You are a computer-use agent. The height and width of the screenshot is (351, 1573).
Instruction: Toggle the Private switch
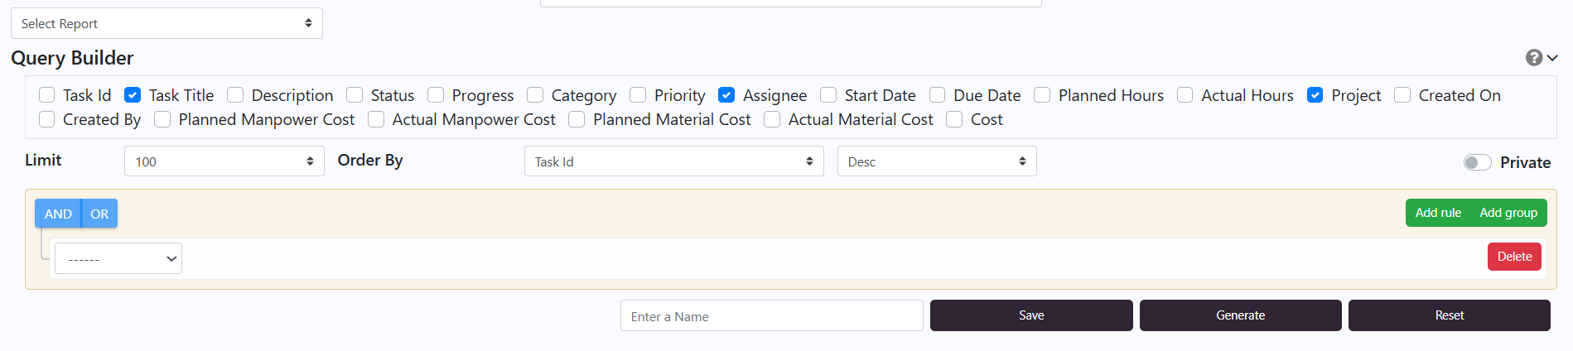click(1477, 162)
